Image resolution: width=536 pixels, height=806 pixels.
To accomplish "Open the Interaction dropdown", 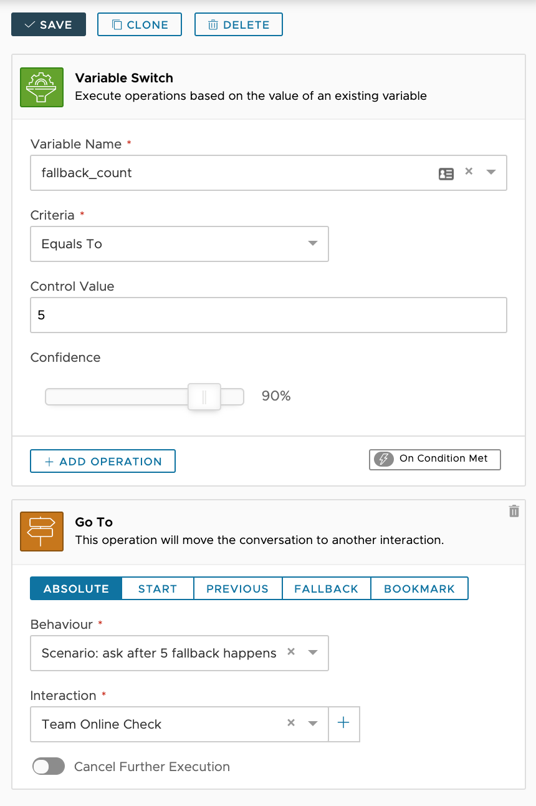I will (x=313, y=724).
